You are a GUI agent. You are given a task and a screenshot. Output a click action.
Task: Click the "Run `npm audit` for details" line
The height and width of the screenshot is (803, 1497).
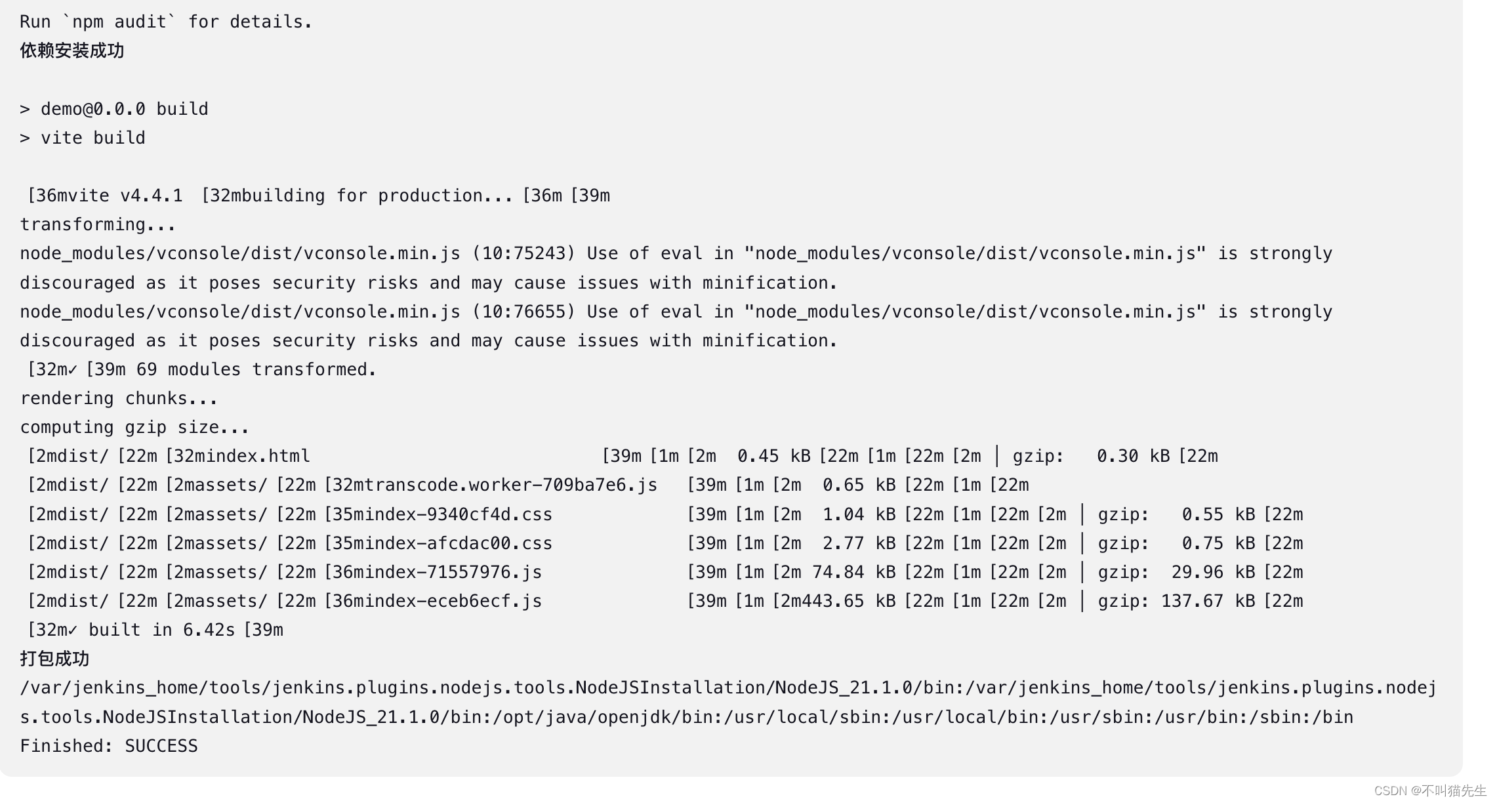[166, 22]
